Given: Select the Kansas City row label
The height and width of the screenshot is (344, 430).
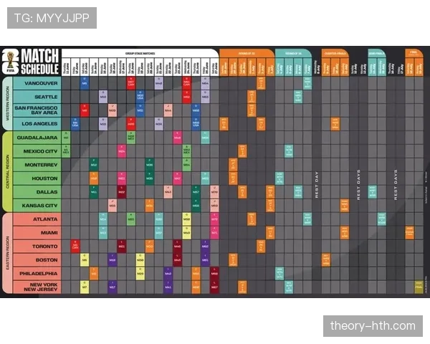Looking at the screenshot, I should [37, 206].
